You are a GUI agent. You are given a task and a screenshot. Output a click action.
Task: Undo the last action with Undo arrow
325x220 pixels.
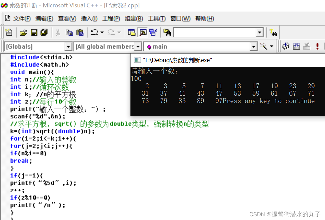coord(94,32)
